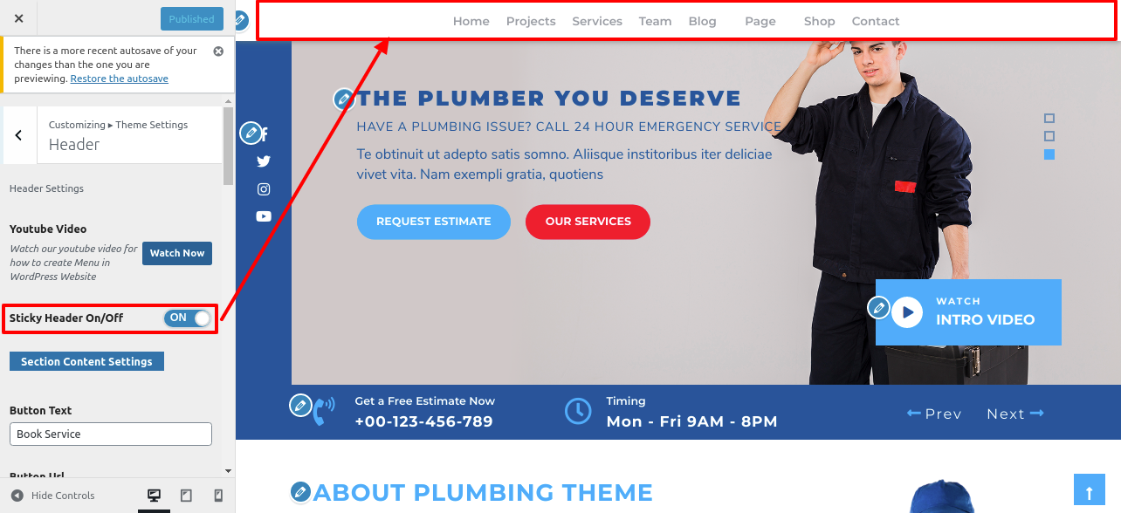1121x513 pixels.
Task: Select desktop preview device icon
Action: tap(154, 496)
